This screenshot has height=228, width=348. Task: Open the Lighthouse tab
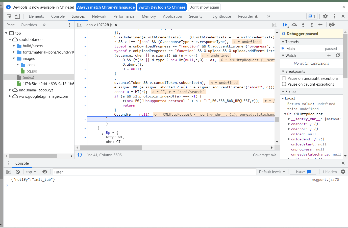coord(222,16)
